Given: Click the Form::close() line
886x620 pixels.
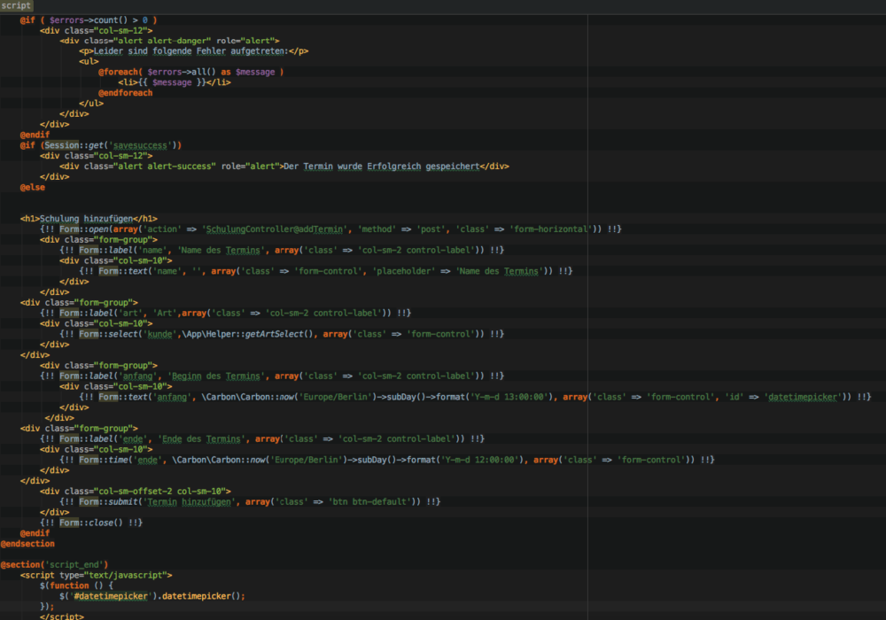Looking at the screenshot, I should [91, 523].
